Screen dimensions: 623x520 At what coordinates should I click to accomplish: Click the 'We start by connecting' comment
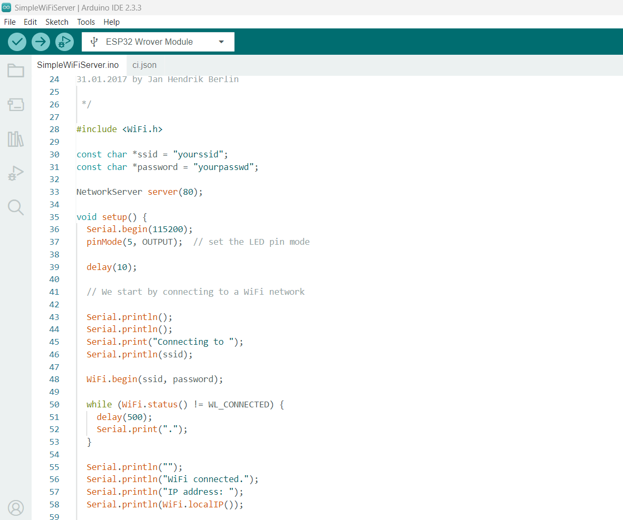196,292
